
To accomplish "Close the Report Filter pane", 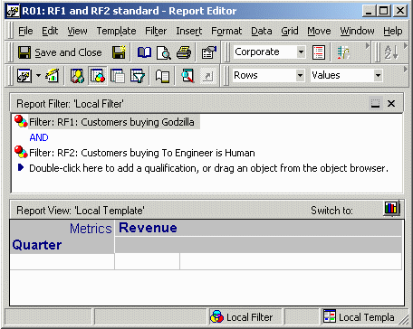I will 391,103.
